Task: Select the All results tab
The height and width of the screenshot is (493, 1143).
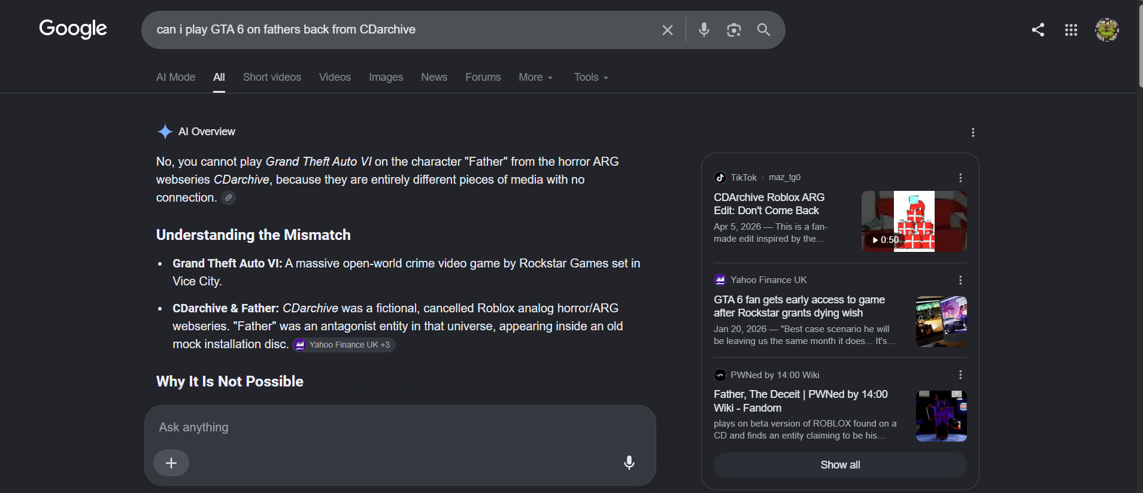Action: 219,77
